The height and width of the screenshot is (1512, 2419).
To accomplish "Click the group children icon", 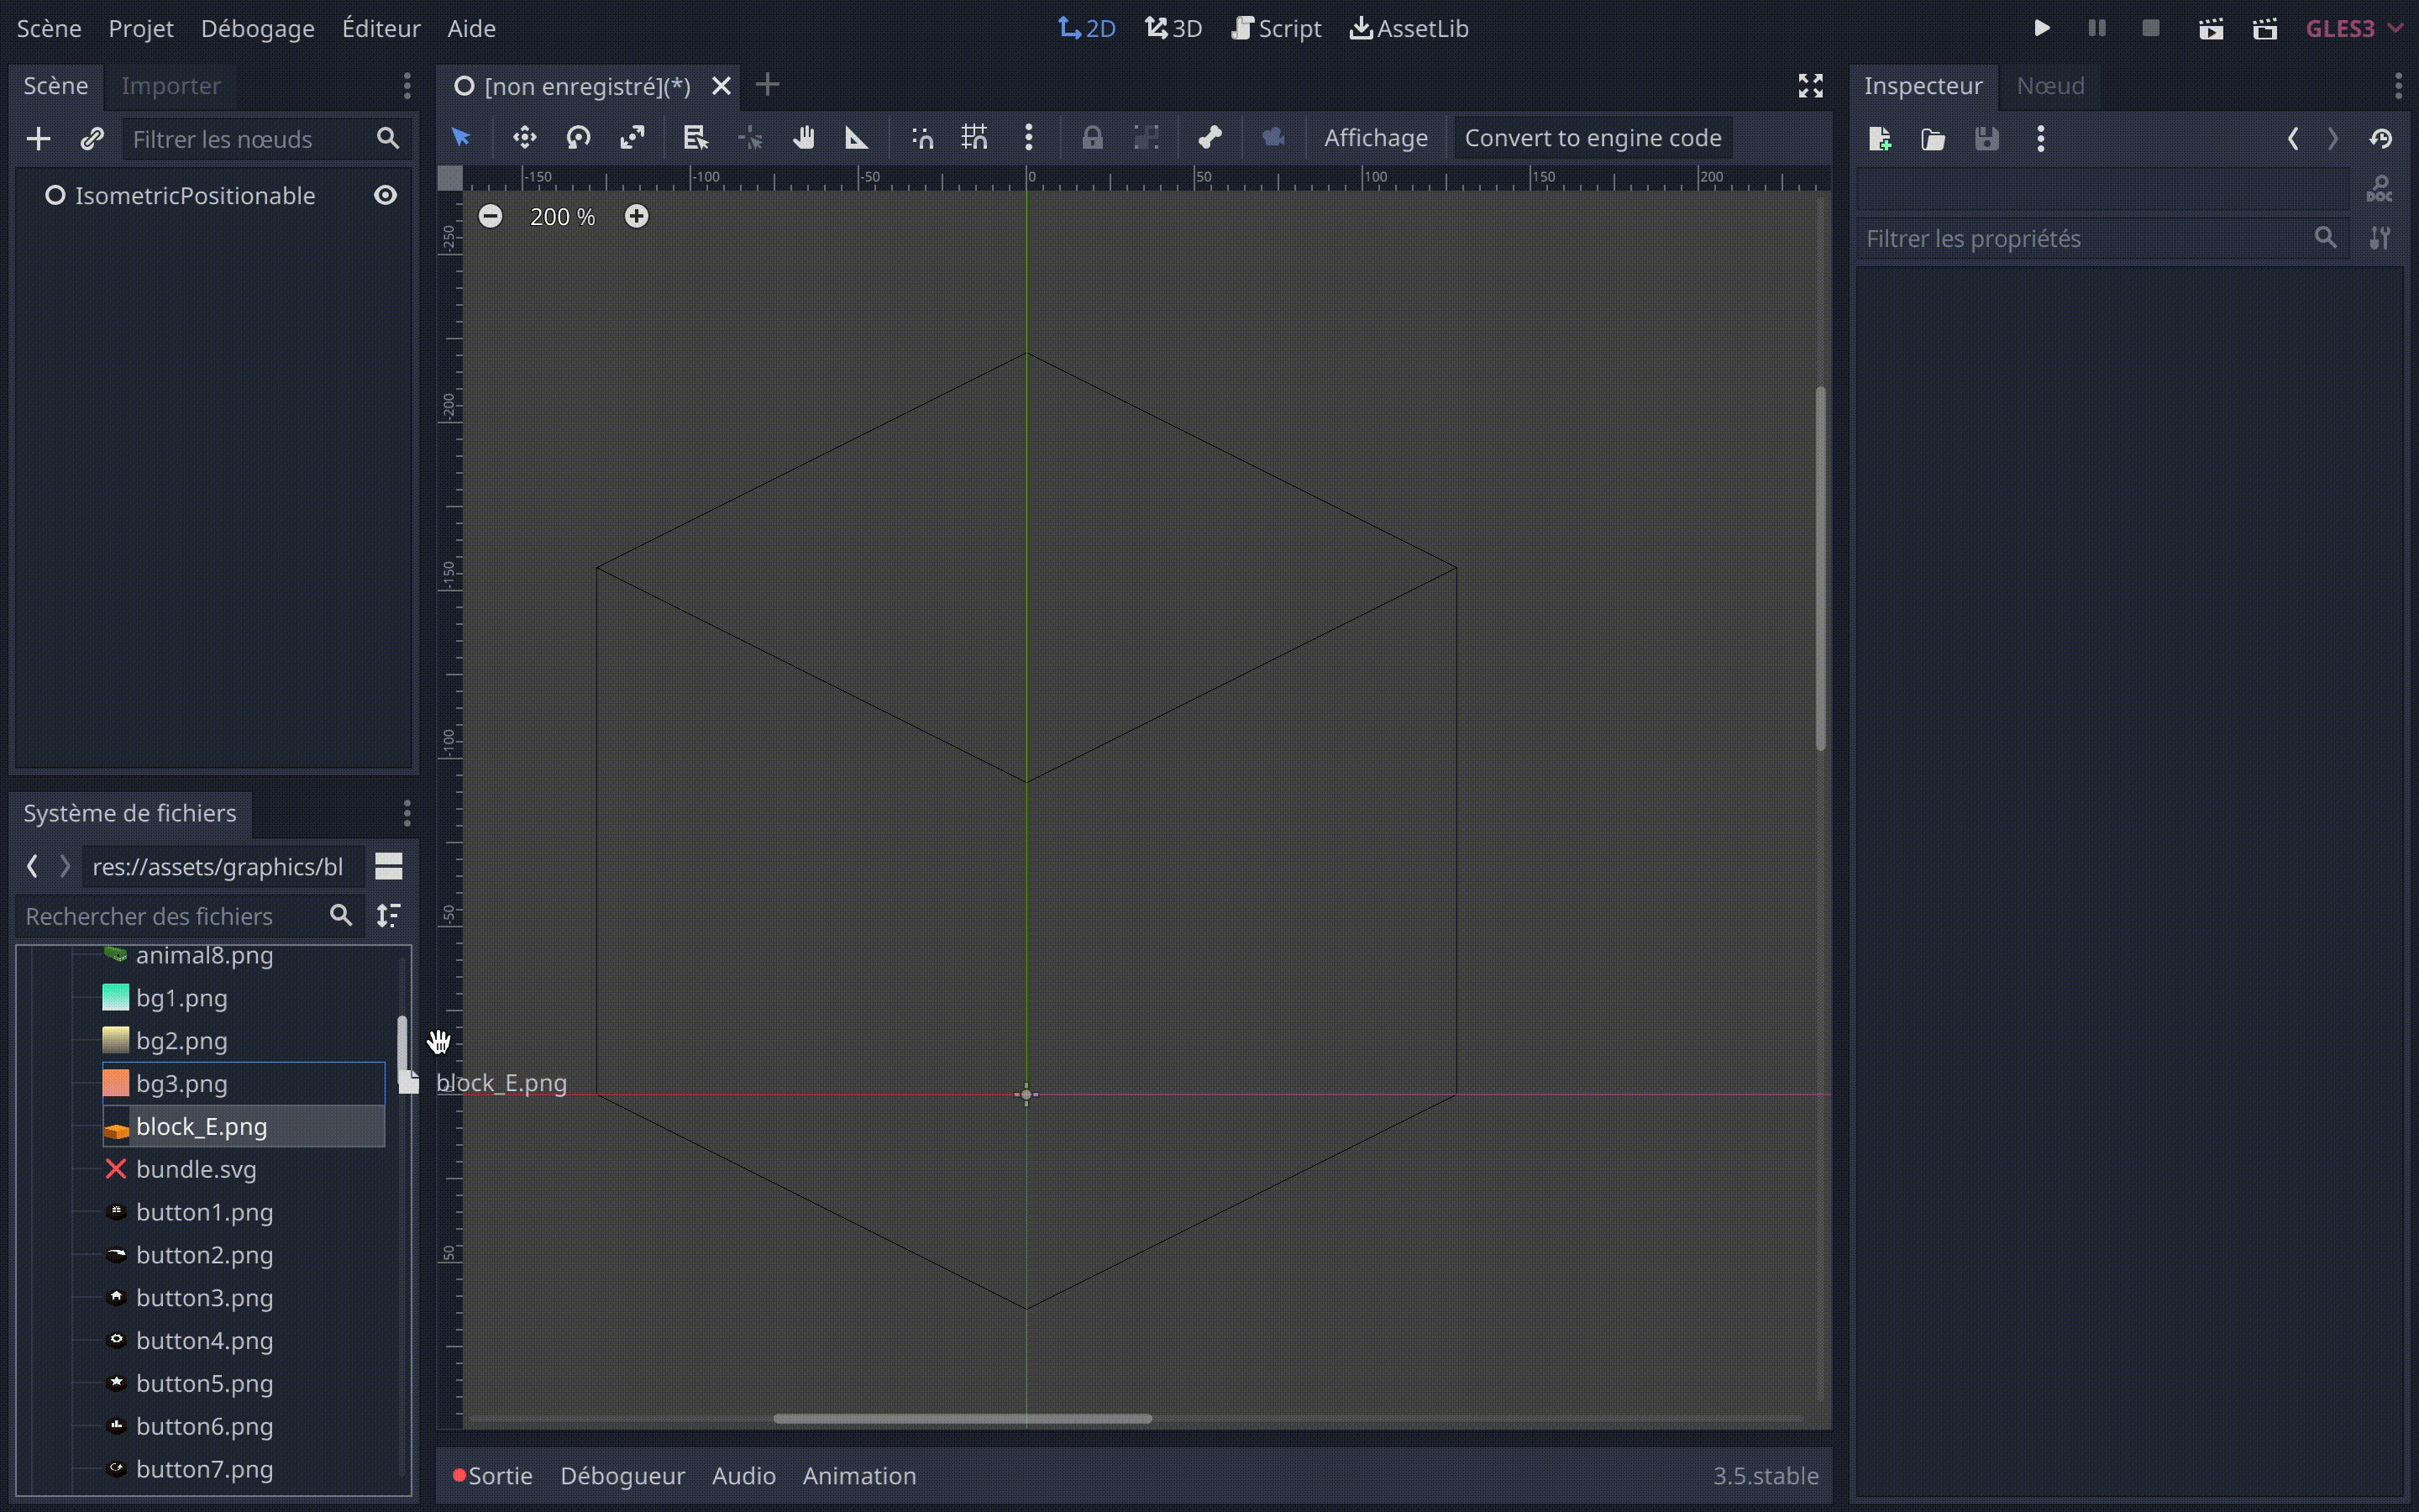I will tap(1147, 138).
